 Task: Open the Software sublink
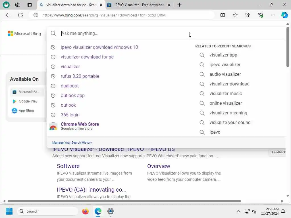68,166
